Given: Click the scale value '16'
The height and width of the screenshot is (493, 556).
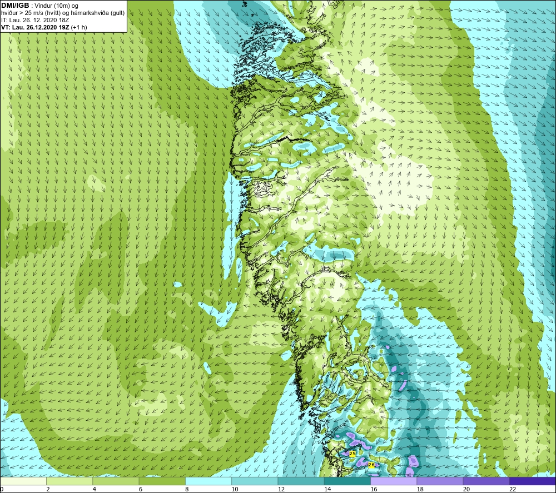Looking at the screenshot, I should (374, 489).
